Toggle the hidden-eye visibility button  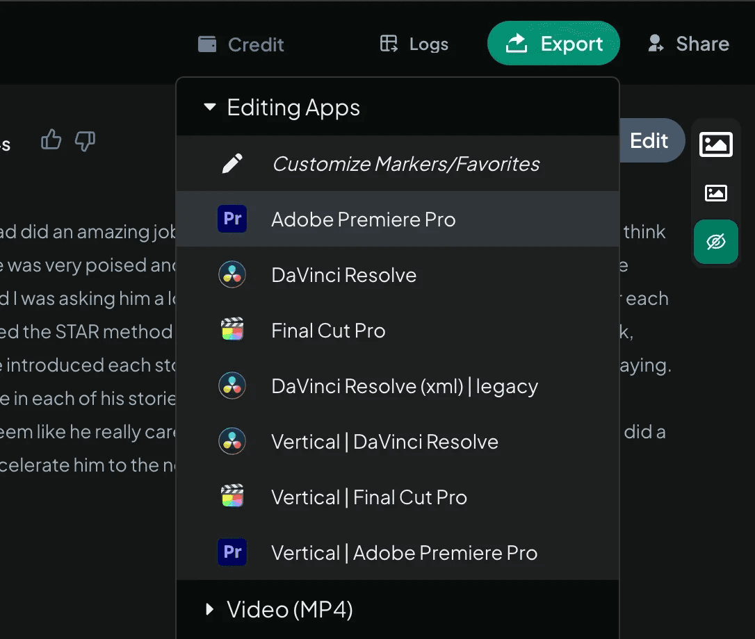tap(715, 242)
